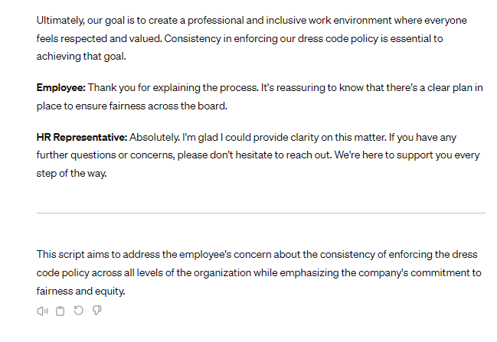Click "please don't hesitate to reach out"

click(x=270, y=154)
